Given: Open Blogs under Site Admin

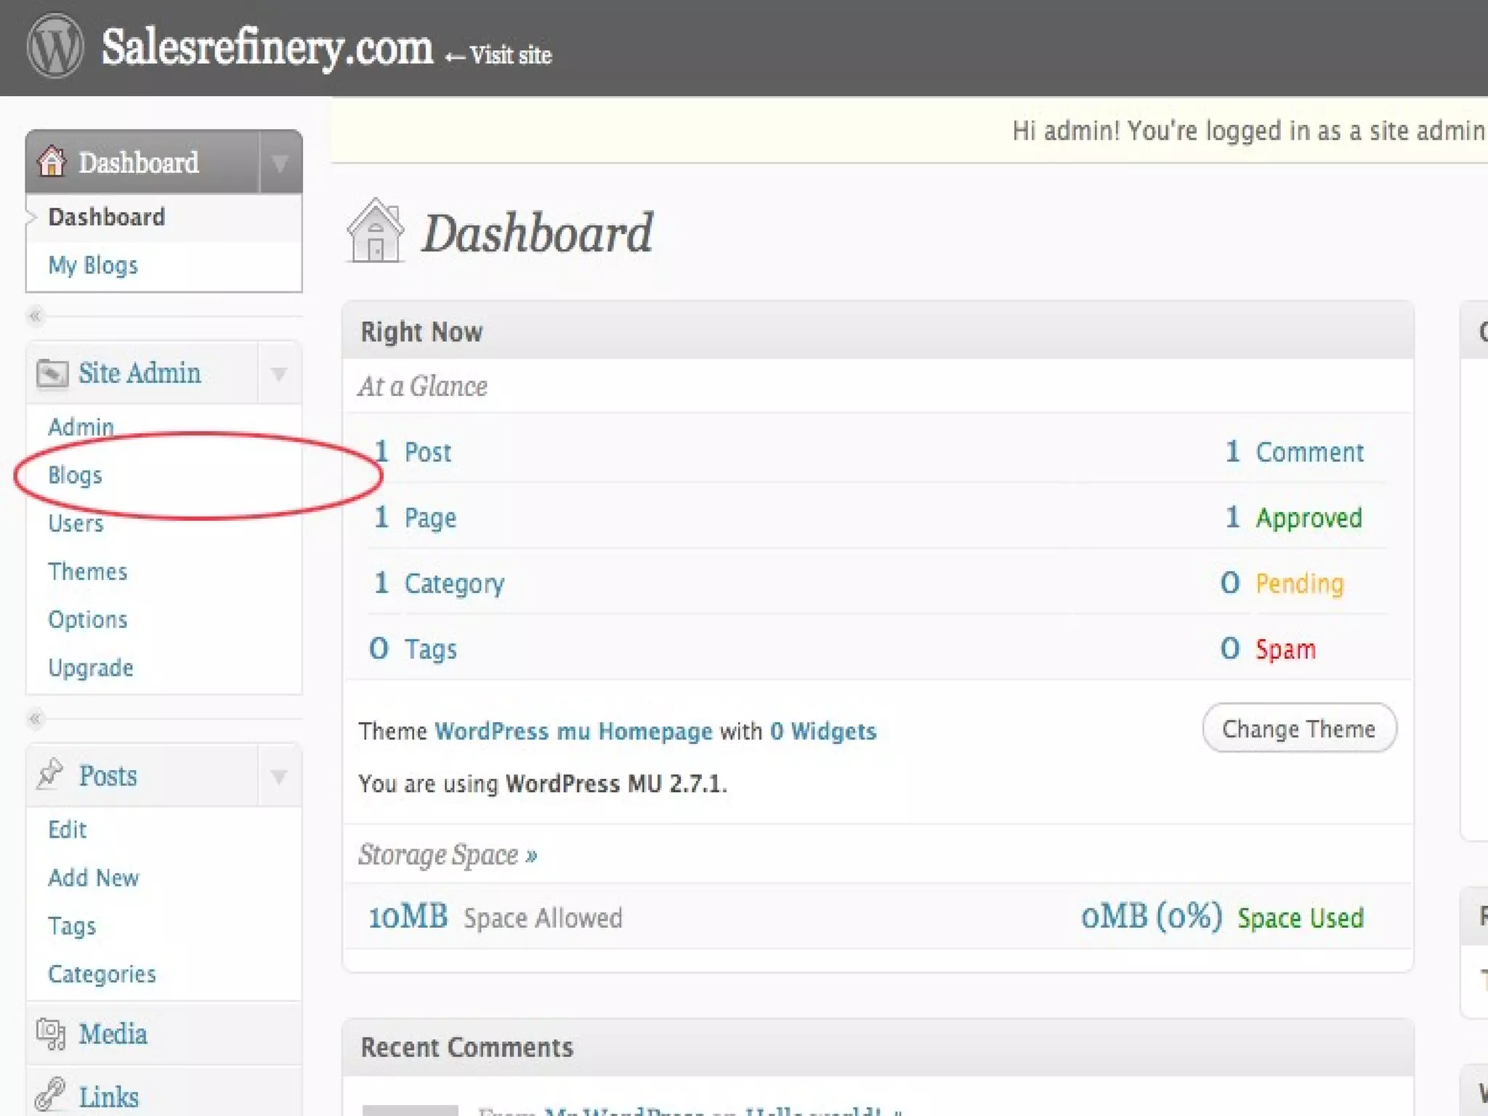Looking at the screenshot, I should pyautogui.click(x=75, y=475).
